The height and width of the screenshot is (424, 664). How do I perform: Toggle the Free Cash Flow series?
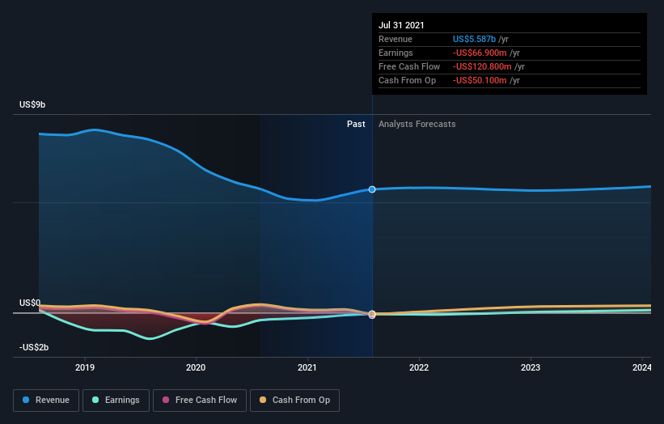200,401
